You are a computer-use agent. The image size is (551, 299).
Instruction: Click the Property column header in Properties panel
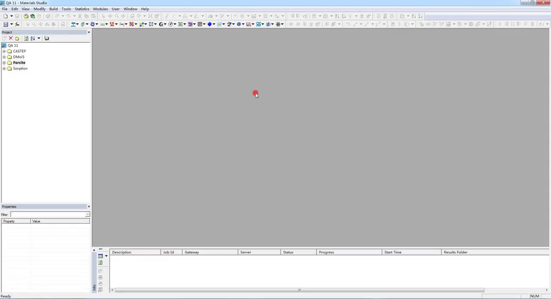pyautogui.click(x=16, y=221)
